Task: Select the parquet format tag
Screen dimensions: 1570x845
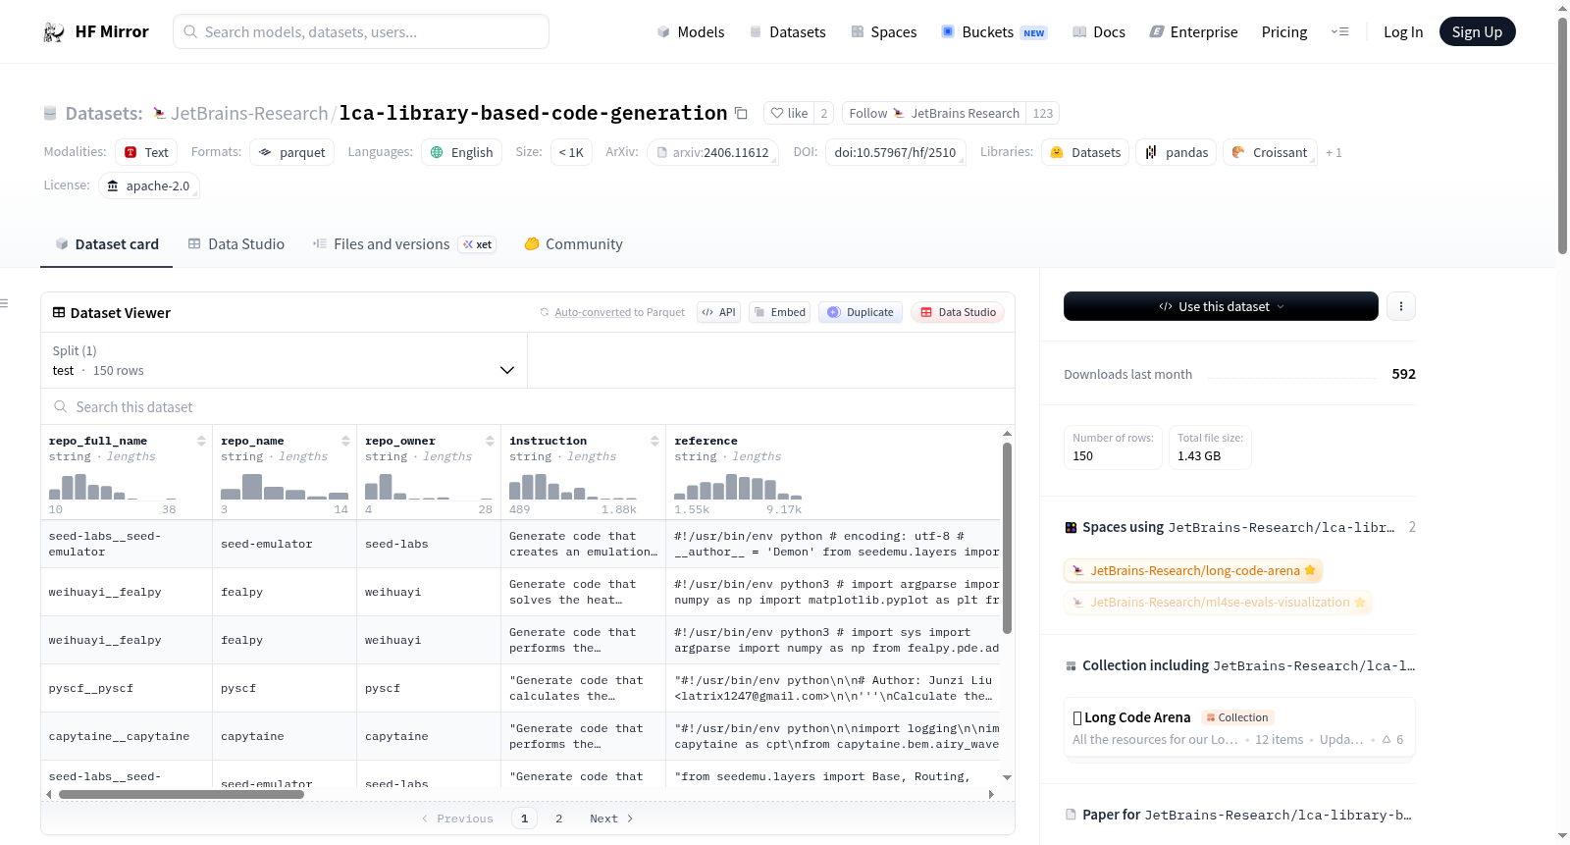Action: click(291, 152)
